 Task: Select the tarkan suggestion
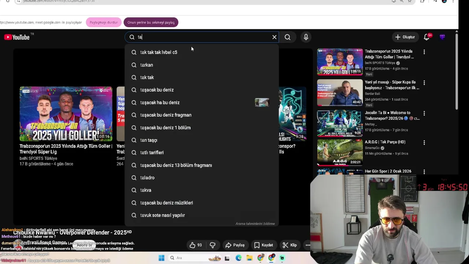[x=202, y=65]
